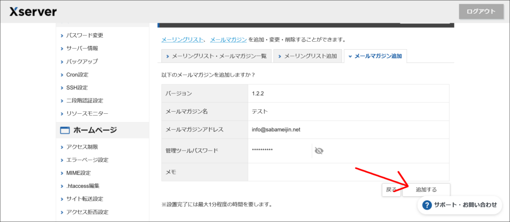The height and width of the screenshot is (222, 510).
Task: Click the バージョン row label
Action: click(179, 93)
